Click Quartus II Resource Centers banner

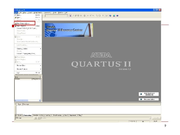[x=69, y=30]
